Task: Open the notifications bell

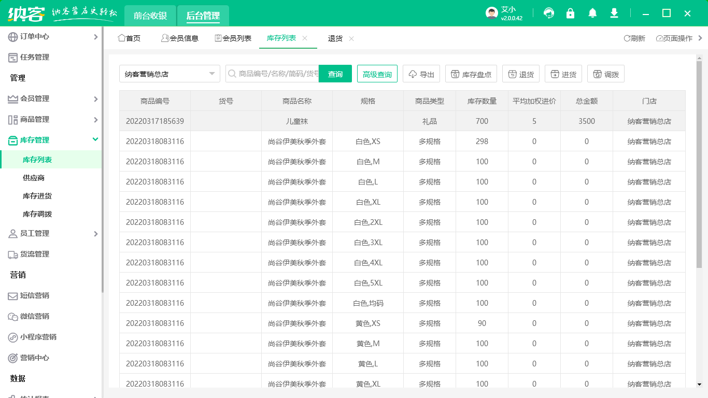Action: coord(592,13)
